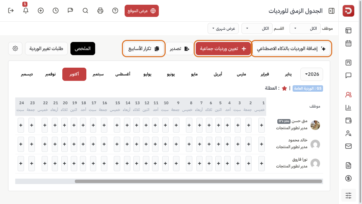Open the القسم filter dropdown
The image size is (362, 204).
[x=257, y=28]
